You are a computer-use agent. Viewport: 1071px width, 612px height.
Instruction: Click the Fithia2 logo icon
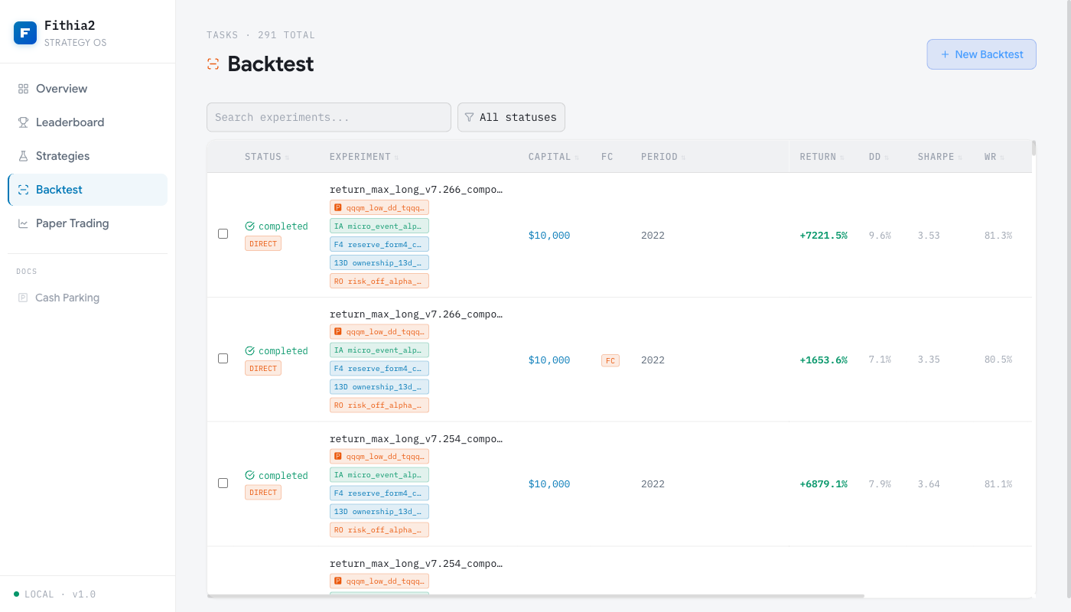coord(25,33)
